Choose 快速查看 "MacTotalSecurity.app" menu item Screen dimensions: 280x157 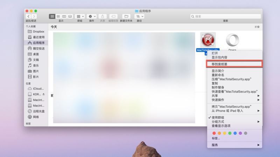(x=234, y=92)
